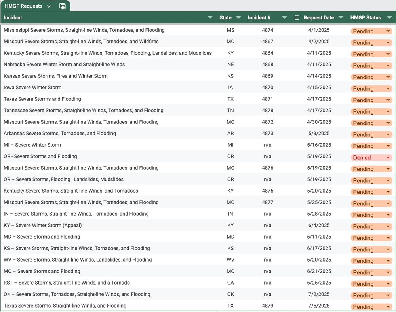Open status dropdown for Tennessee incident 4878
The height and width of the screenshot is (312, 396).
(371, 112)
